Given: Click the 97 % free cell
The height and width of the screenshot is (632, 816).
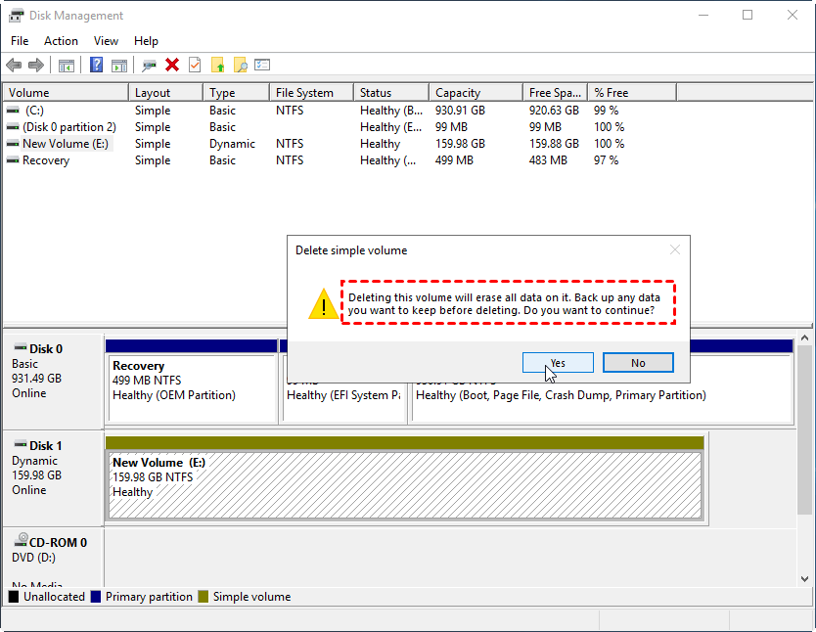Looking at the screenshot, I should click(x=606, y=160).
